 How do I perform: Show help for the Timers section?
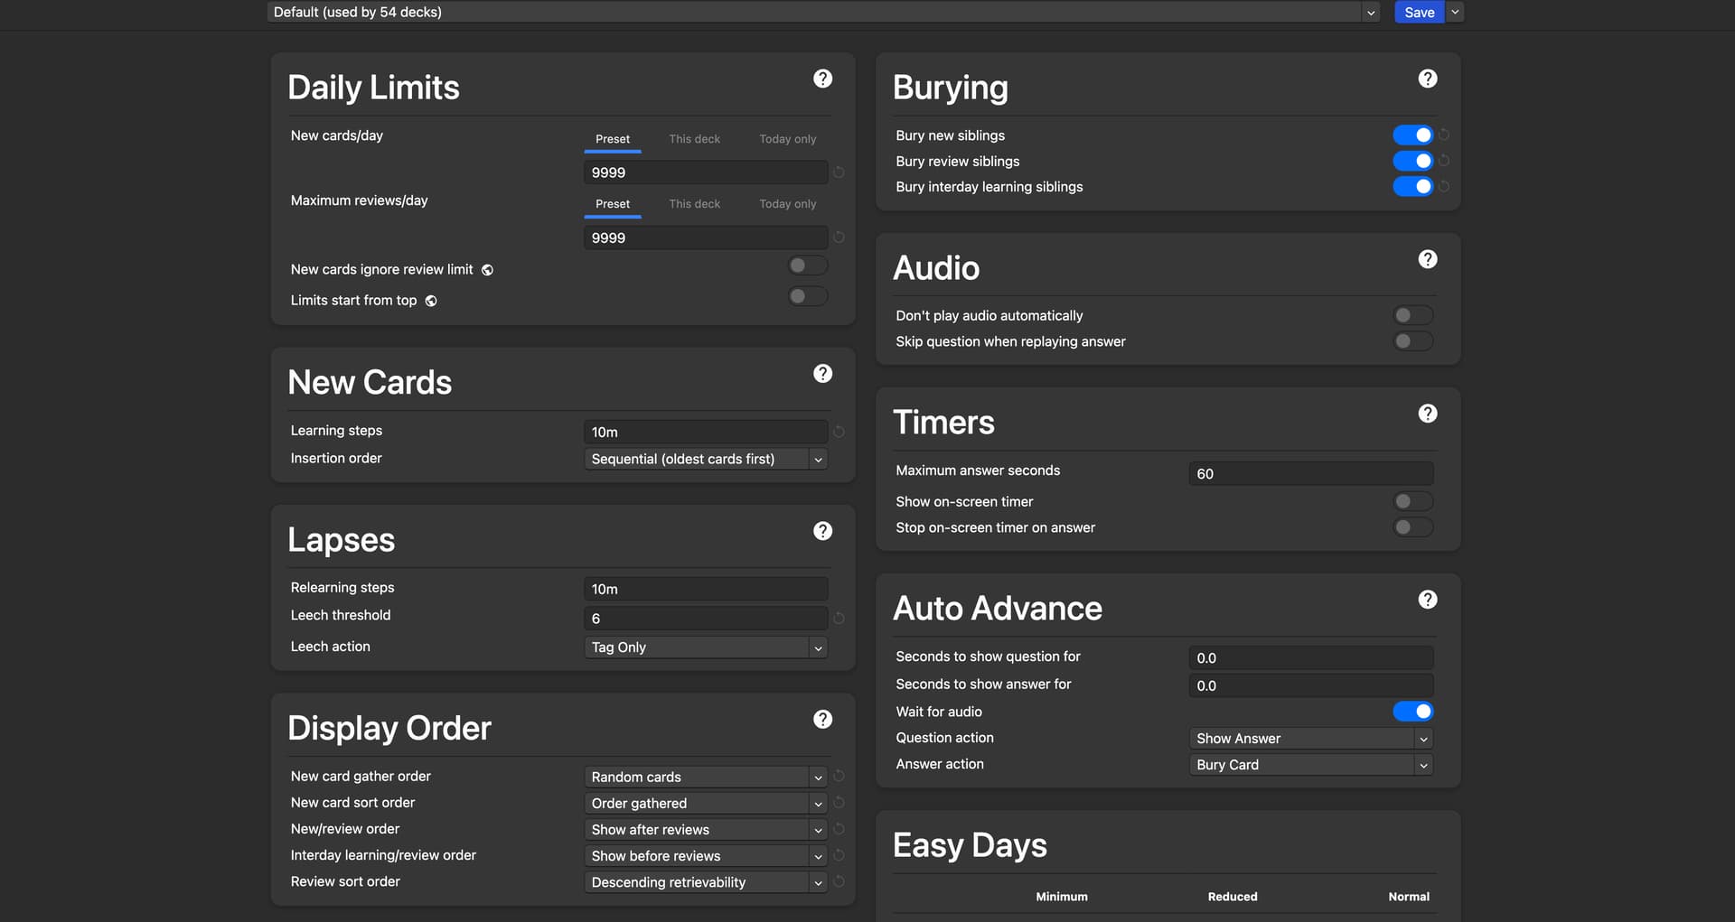[1427, 414]
